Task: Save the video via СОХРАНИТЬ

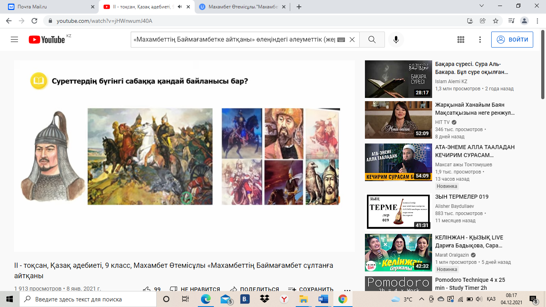Action: (x=311, y=289)
